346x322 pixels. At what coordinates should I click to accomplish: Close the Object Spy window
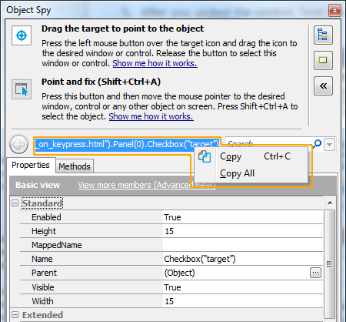pos(334,10)
